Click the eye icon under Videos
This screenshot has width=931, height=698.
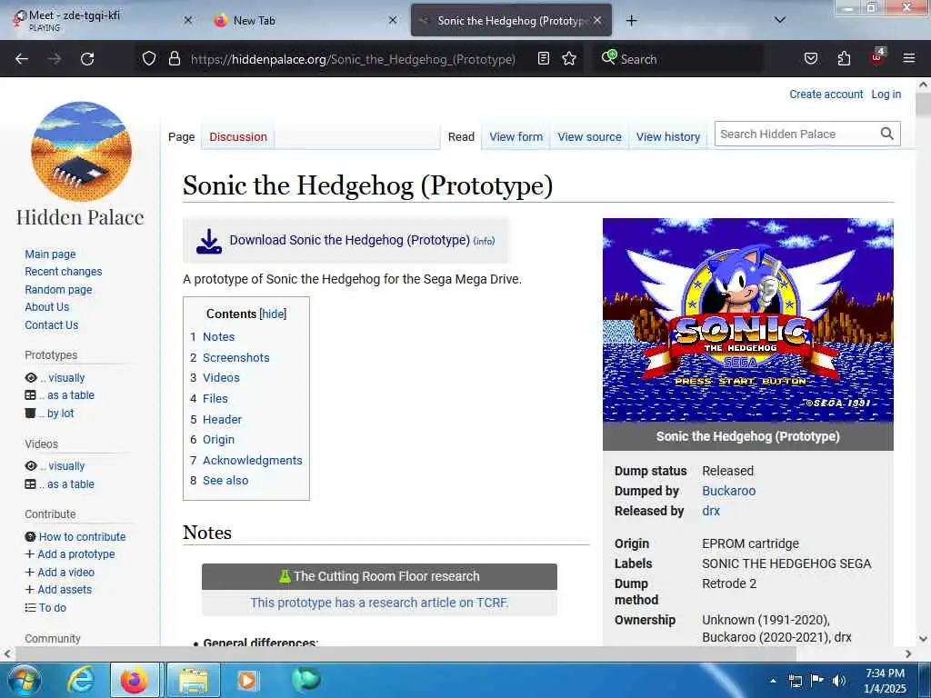click(31, 466)
